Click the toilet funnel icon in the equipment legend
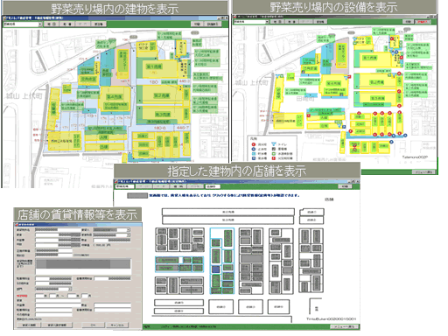 click(274, 144)
